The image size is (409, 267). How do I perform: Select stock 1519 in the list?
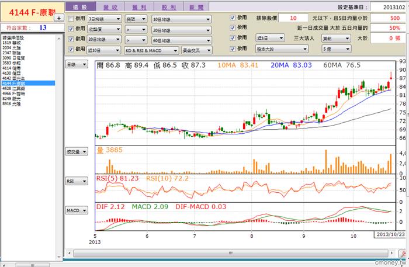tap(28, 43)
